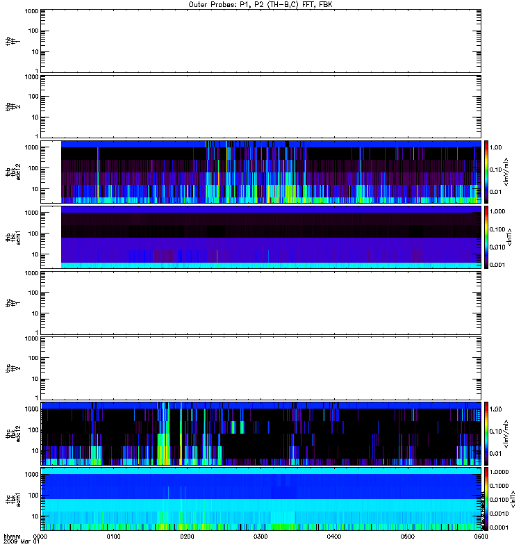Screen dimensions: 521x556
Task: Click the 0000 time axis label
Action: (40, 537)
